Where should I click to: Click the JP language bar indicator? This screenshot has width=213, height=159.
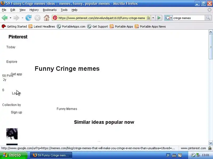(x=168, y=155)
